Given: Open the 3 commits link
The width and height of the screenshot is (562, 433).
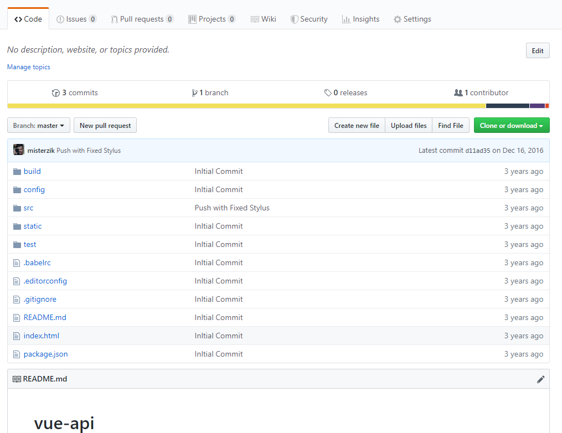Looking at the screenshot, I should pyautogui.click(x=75, y=93).
